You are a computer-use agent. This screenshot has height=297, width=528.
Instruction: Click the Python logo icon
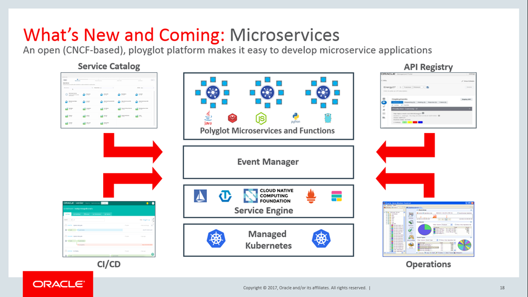coord(295,118)
